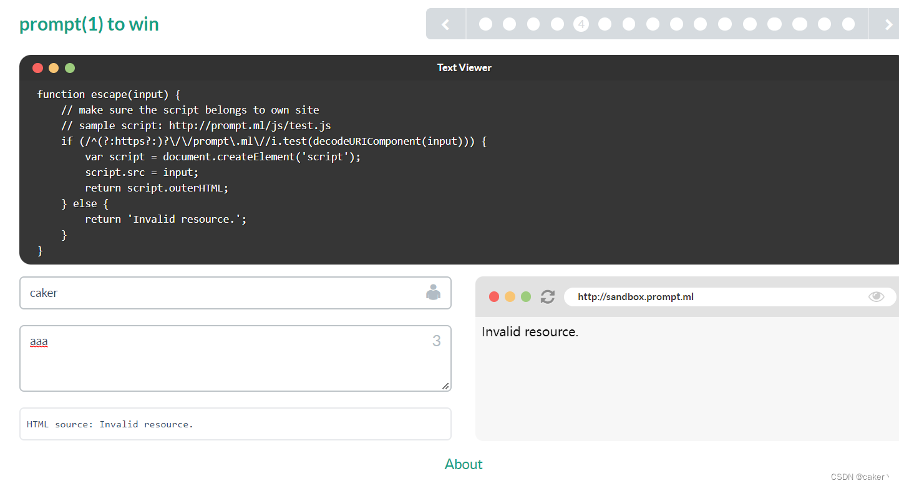Open the About link
The height and width of the screenshot is (486, 899).
(x=464, y=464)
